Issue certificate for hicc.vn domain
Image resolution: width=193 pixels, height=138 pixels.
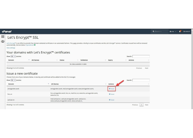click(112, 94)
